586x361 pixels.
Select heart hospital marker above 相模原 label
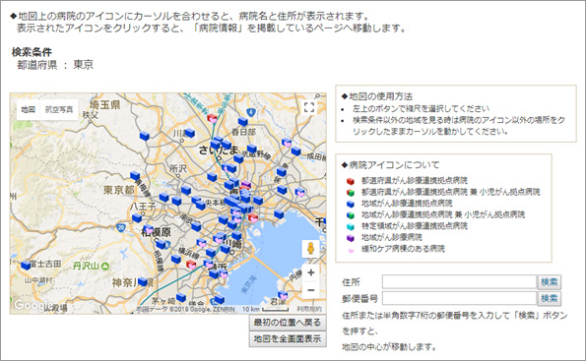coord(149,229)
